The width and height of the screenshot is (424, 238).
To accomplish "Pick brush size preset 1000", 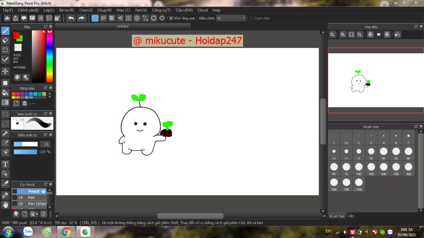I will [359, 184].
